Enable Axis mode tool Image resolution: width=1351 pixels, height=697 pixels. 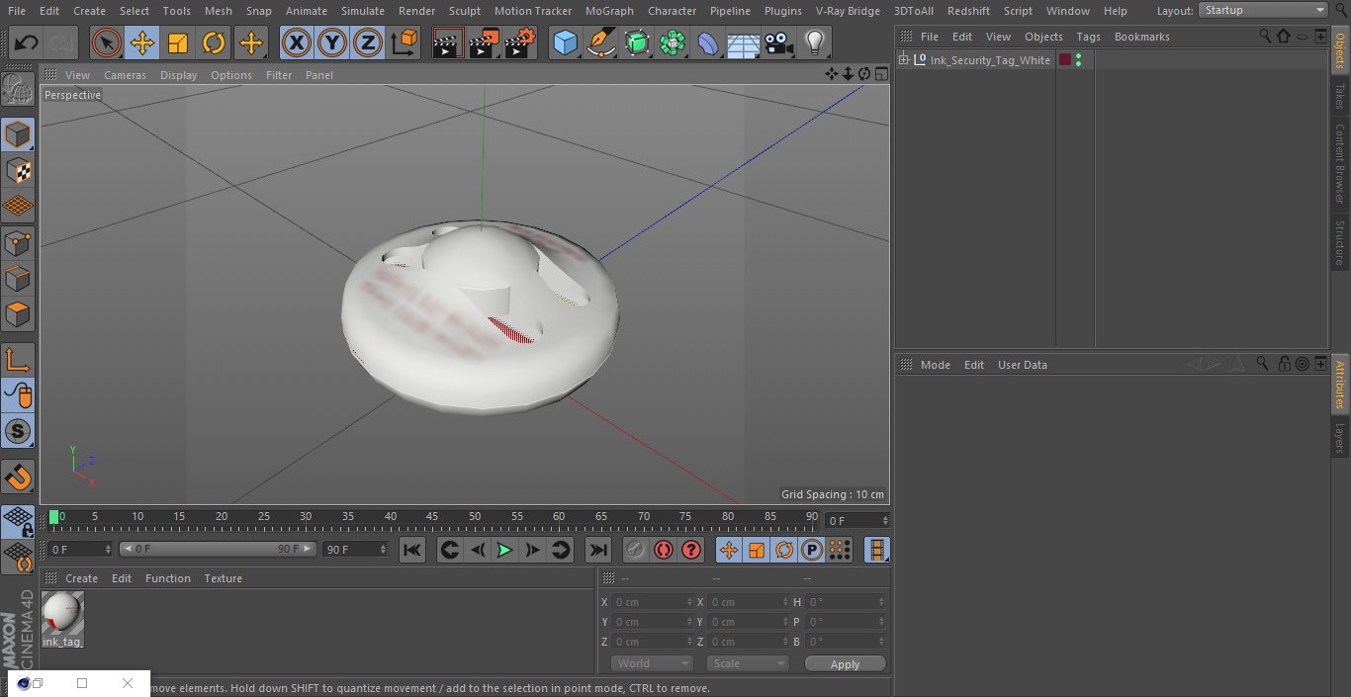(18, 360)
